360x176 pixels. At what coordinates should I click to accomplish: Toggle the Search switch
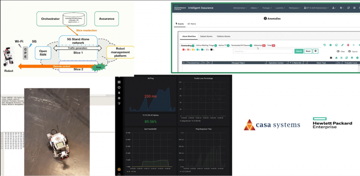tap(349, 51)
